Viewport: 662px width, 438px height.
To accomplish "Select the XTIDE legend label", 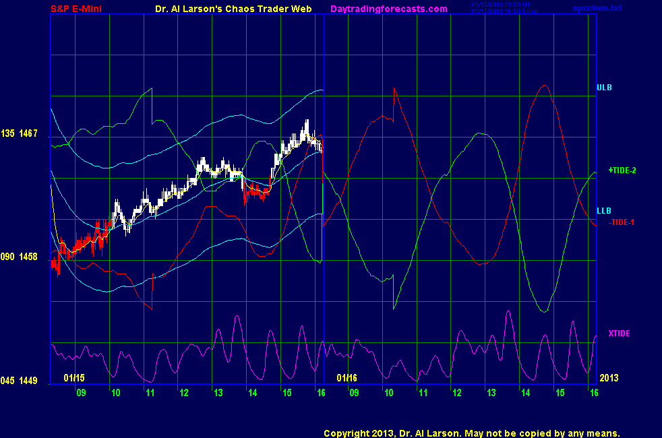I will pos(619,334).
